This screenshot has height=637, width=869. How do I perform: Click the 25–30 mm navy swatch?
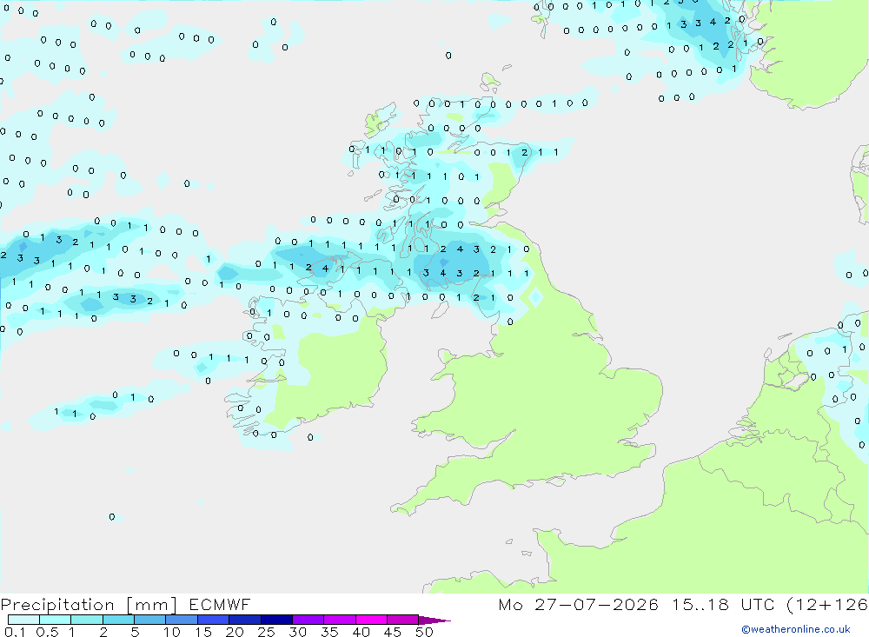click(276, 620)
